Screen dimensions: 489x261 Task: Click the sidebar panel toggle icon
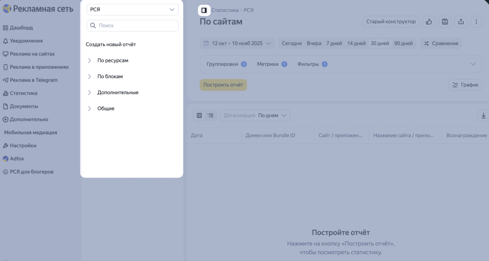[204, 10]
